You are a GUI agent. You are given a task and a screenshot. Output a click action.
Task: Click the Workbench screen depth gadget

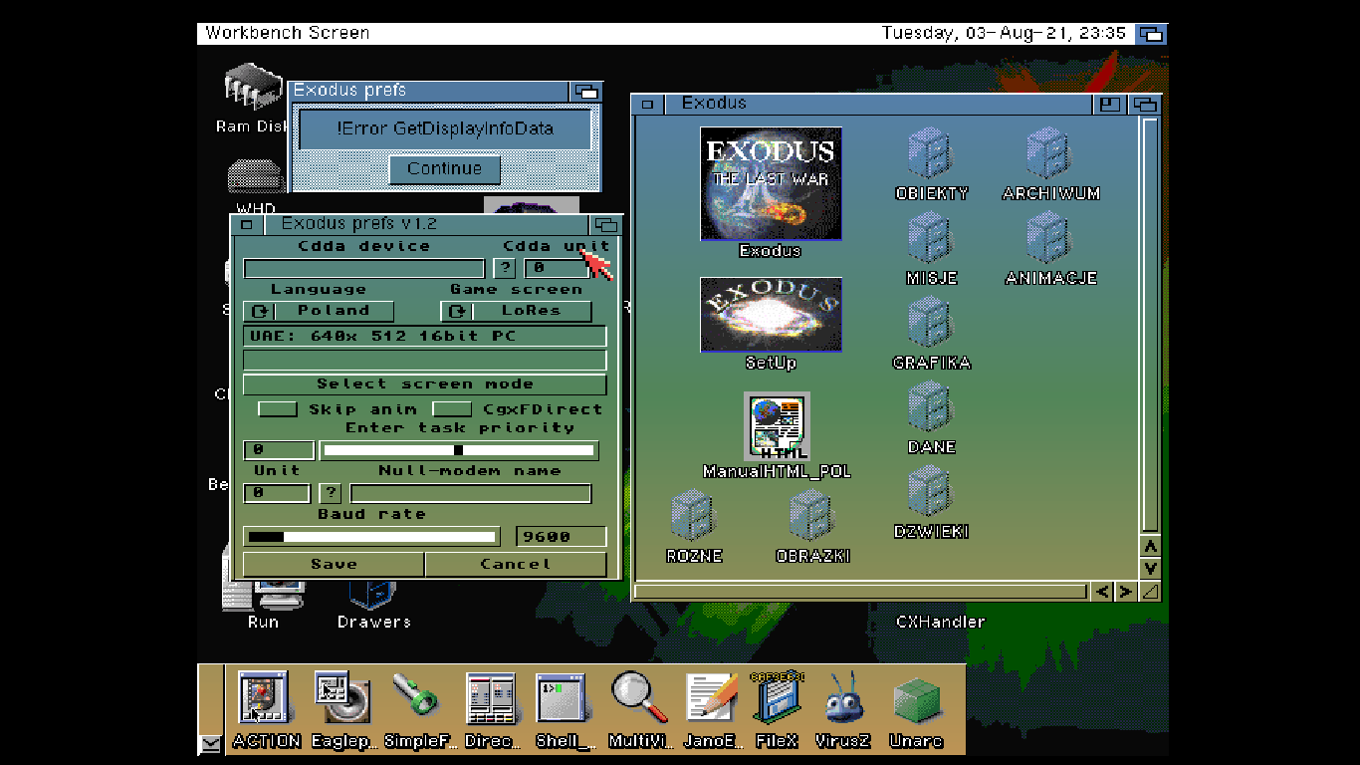(x=1151, y=33)
